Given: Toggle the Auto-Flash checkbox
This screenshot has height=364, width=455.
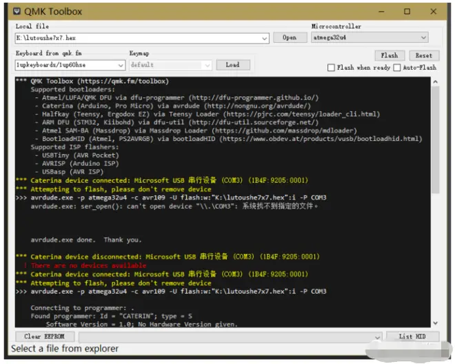Looking at the screenshot, I should (x=396, y=68).
